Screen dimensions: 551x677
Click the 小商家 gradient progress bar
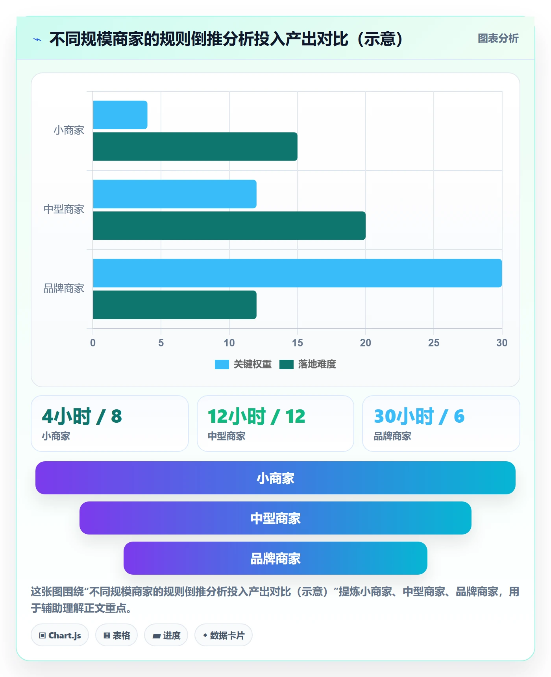(275, 478)
